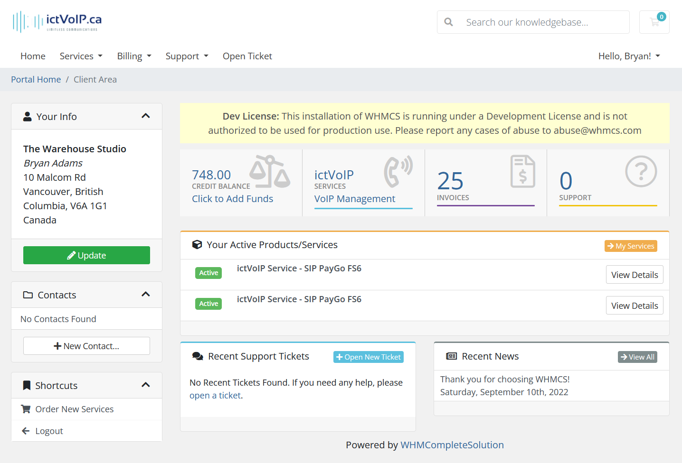The width and height of the screenshot is (682, 463).
Task: Click the 748.00 credit balance value
Action: click(x=211, y=175)
